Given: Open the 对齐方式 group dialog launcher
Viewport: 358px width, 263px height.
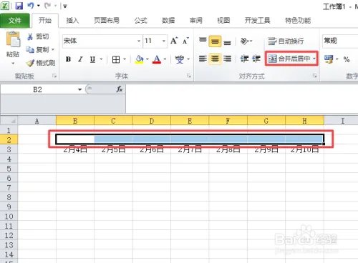Looking at the screenshot, I should 315,76.
